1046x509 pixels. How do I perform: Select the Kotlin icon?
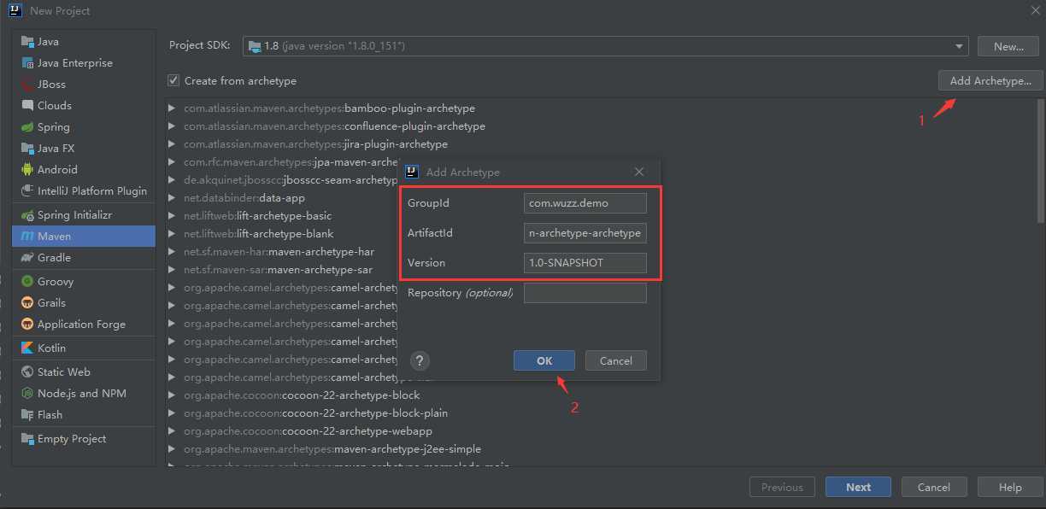click(27, 348)
